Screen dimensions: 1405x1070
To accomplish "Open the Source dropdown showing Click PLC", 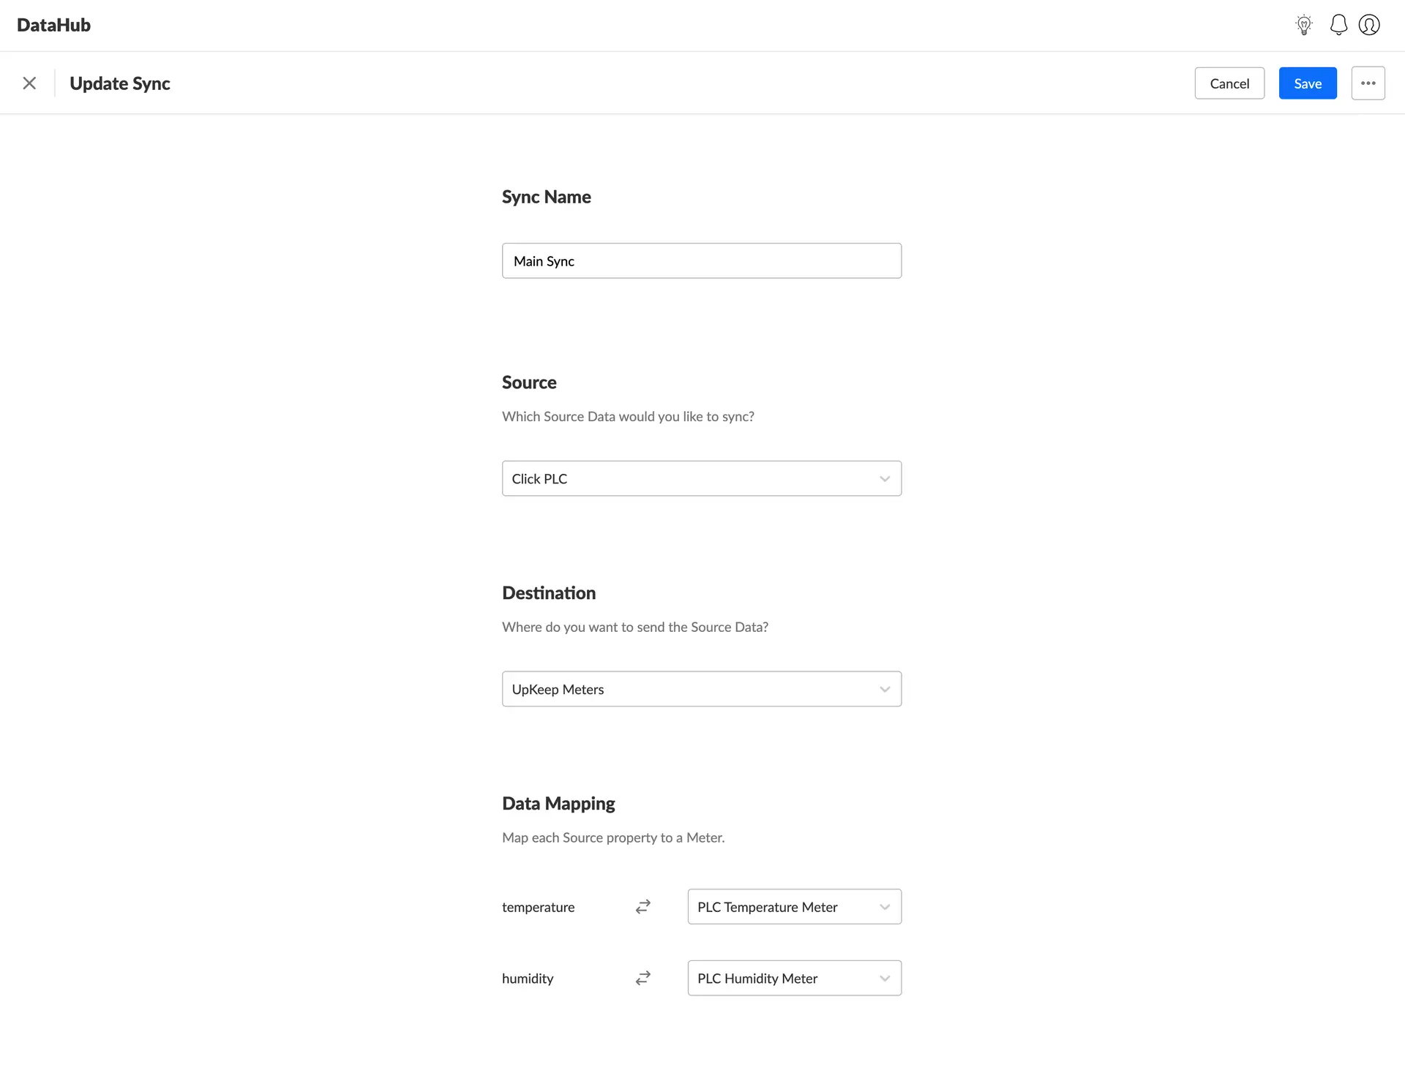I will pyautogui.click(x=702, y=478).
